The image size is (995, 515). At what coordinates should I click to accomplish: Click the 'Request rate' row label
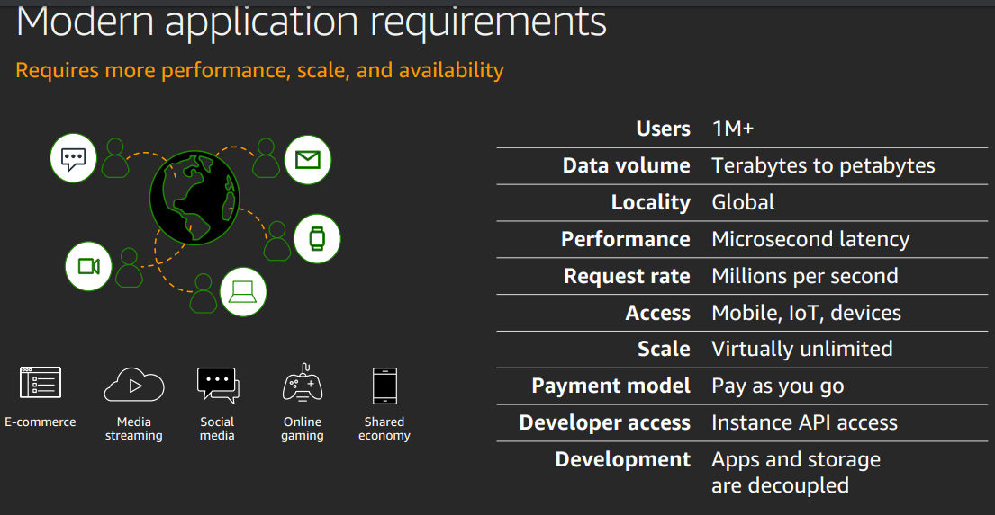pos(627,276)
